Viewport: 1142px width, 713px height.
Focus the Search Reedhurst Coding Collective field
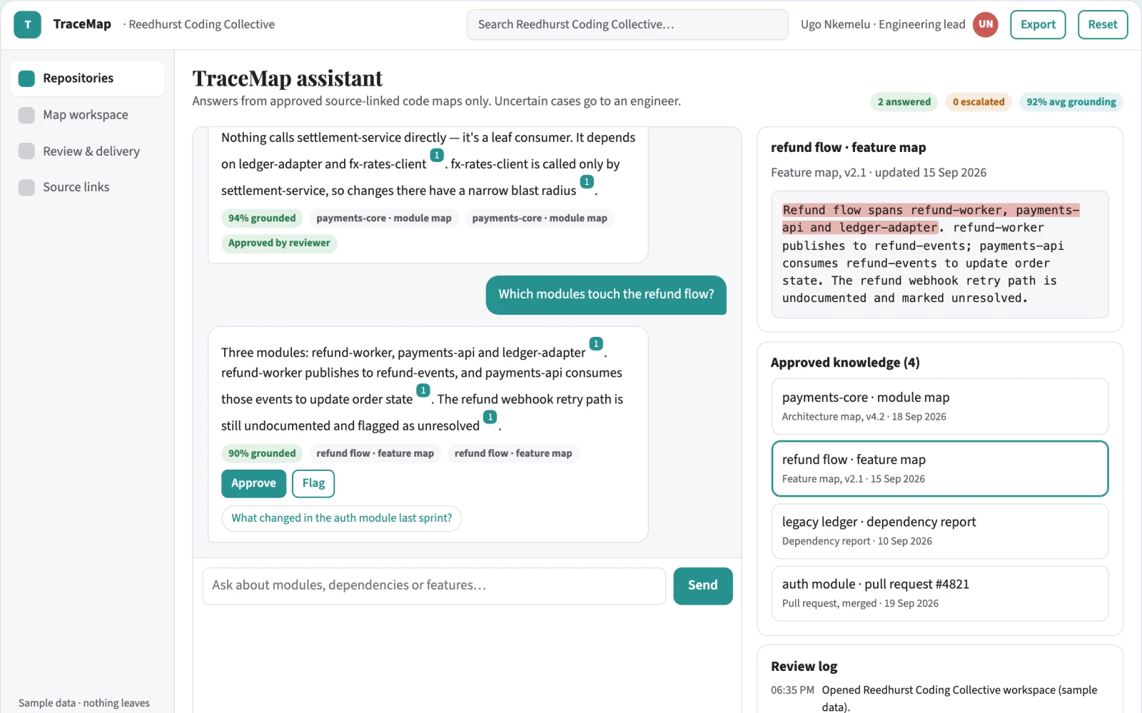627,24
